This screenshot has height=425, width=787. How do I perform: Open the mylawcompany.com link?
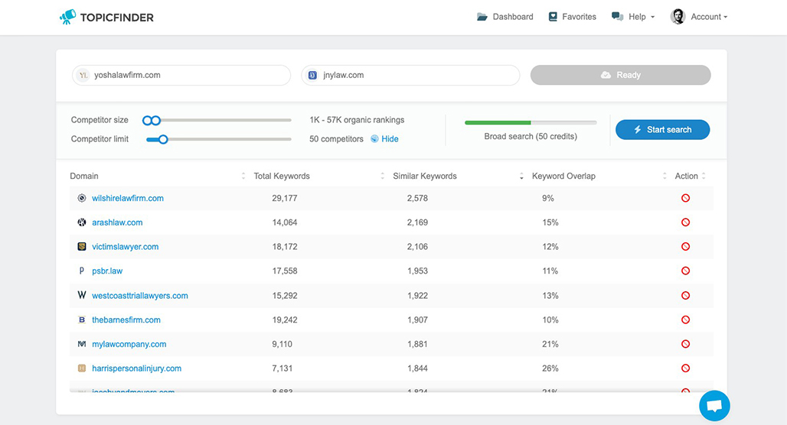(x=129, y=344)
